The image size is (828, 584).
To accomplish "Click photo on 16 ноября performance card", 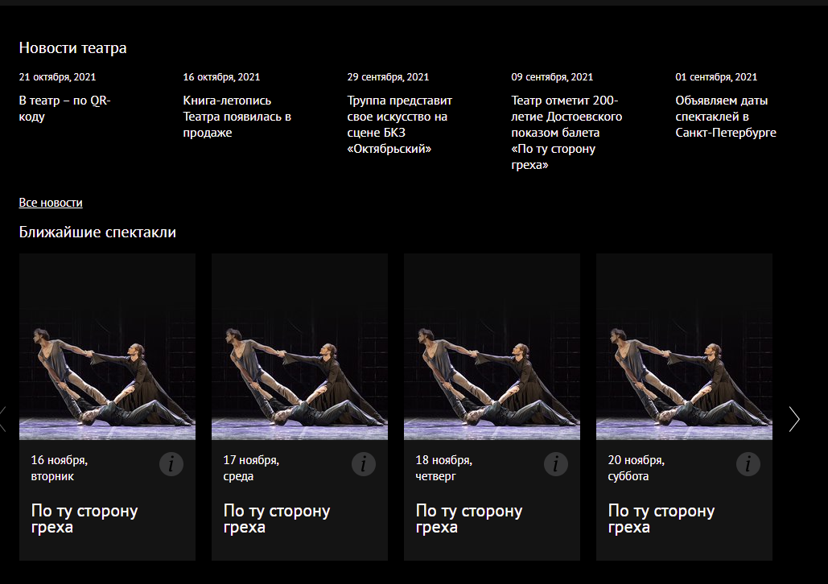I will [x=107, y=347].
